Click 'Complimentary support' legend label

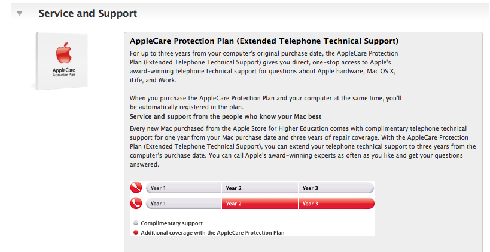(172, 223)
